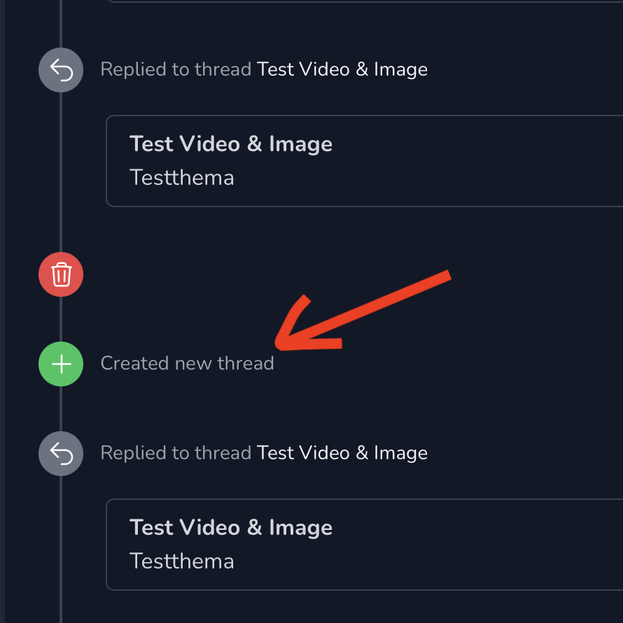This screenshot has width=623, height=623.
Task: Click timeline line between the plus icon and lower reply icon
Action: tap(61, 409)
